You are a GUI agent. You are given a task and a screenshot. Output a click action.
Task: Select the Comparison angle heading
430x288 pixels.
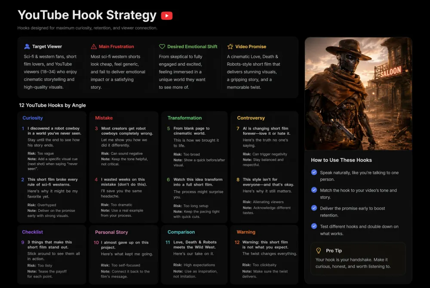[181, 232]
